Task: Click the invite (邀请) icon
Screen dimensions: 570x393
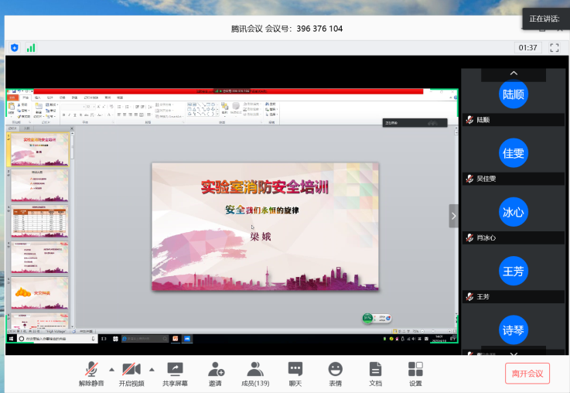Action: 216,373
